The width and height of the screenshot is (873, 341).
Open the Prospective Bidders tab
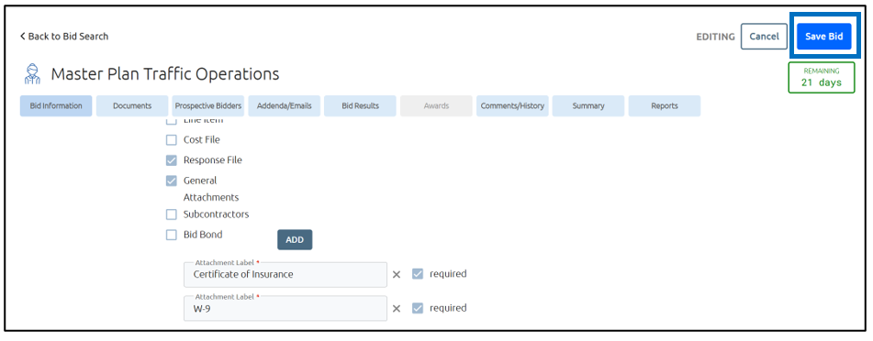click(x=208, y=105)
